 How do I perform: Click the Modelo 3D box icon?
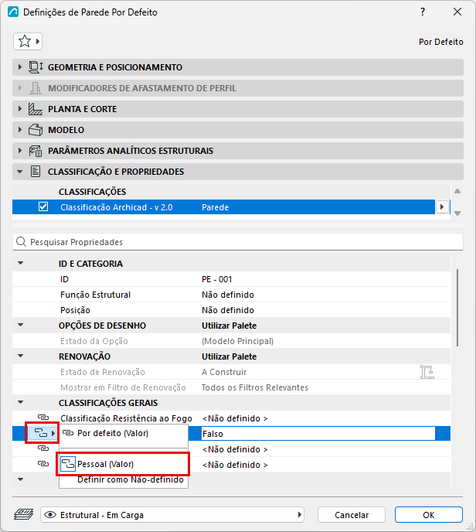(36, 130)
